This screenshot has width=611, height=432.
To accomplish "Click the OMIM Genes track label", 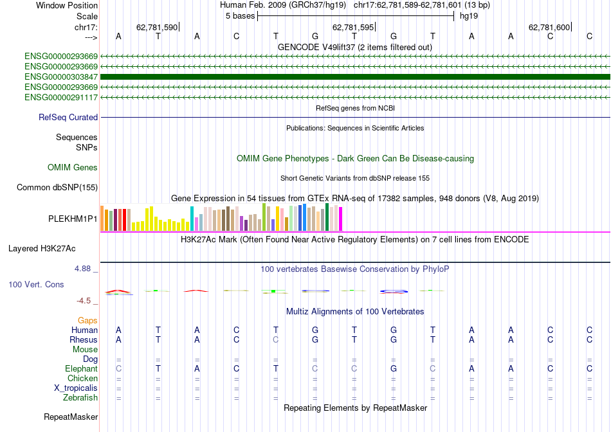I will (73, 168).
